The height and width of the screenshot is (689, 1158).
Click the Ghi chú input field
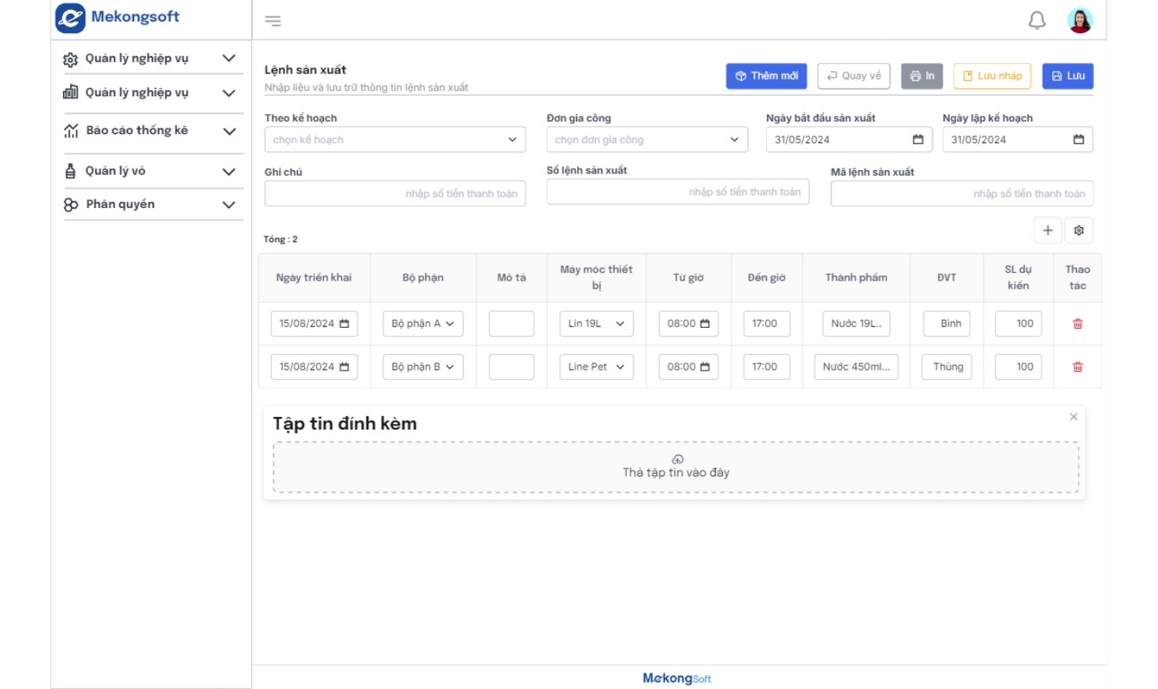click(394, 194)
